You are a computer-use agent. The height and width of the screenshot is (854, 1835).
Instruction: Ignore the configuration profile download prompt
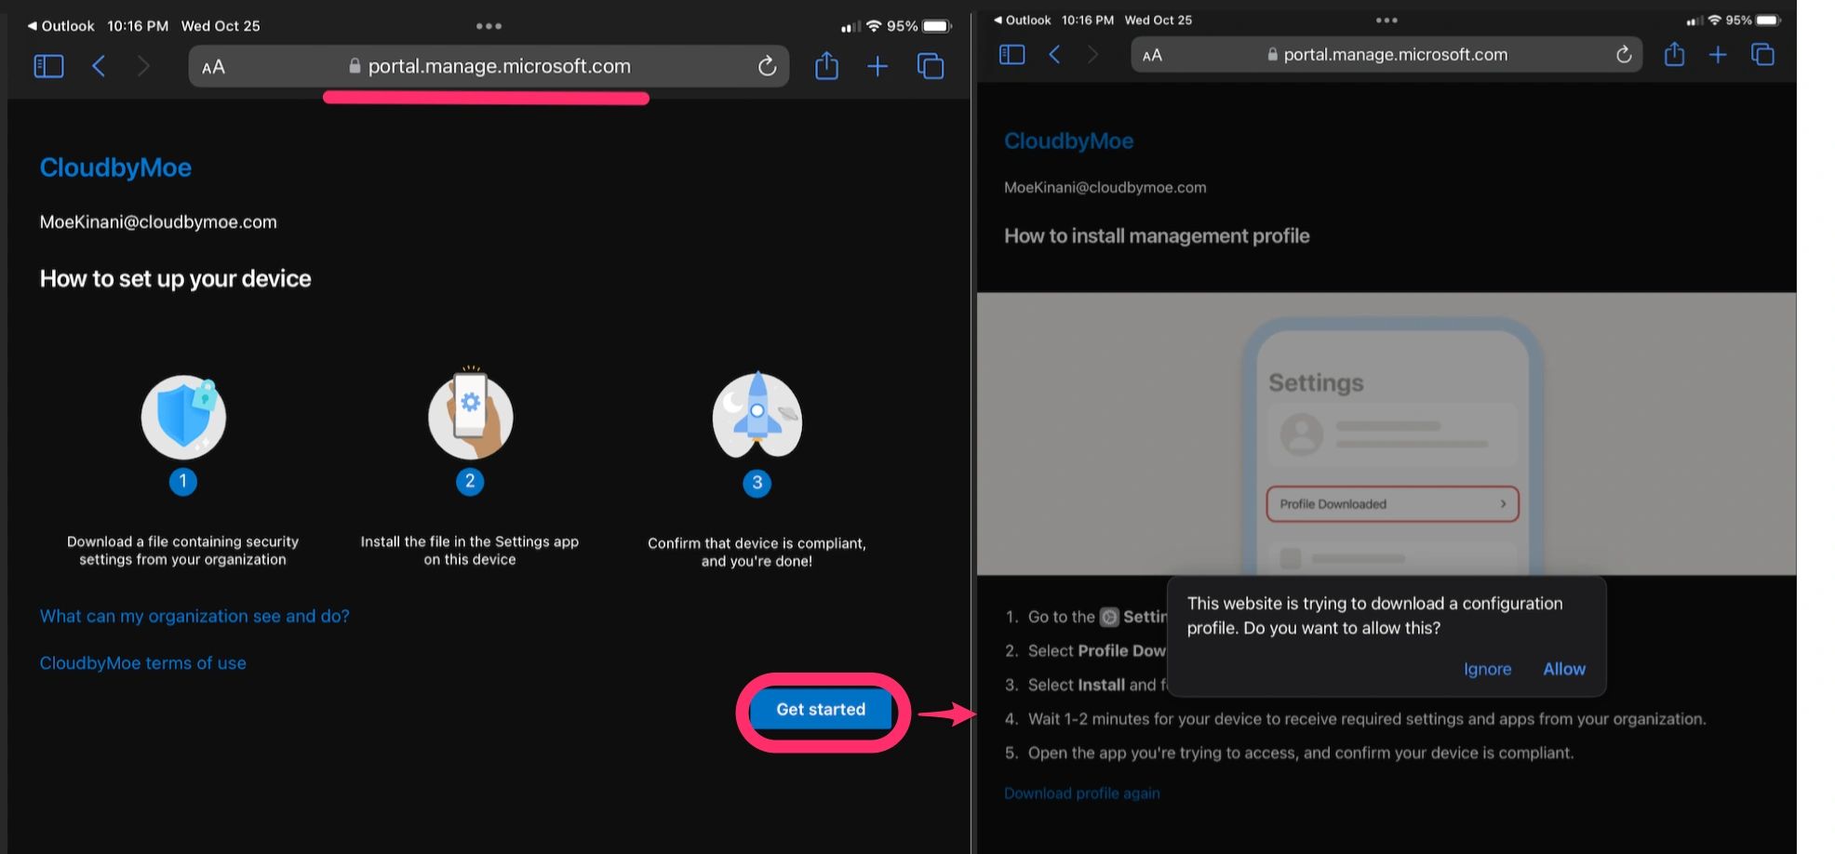coord(1487,668)
